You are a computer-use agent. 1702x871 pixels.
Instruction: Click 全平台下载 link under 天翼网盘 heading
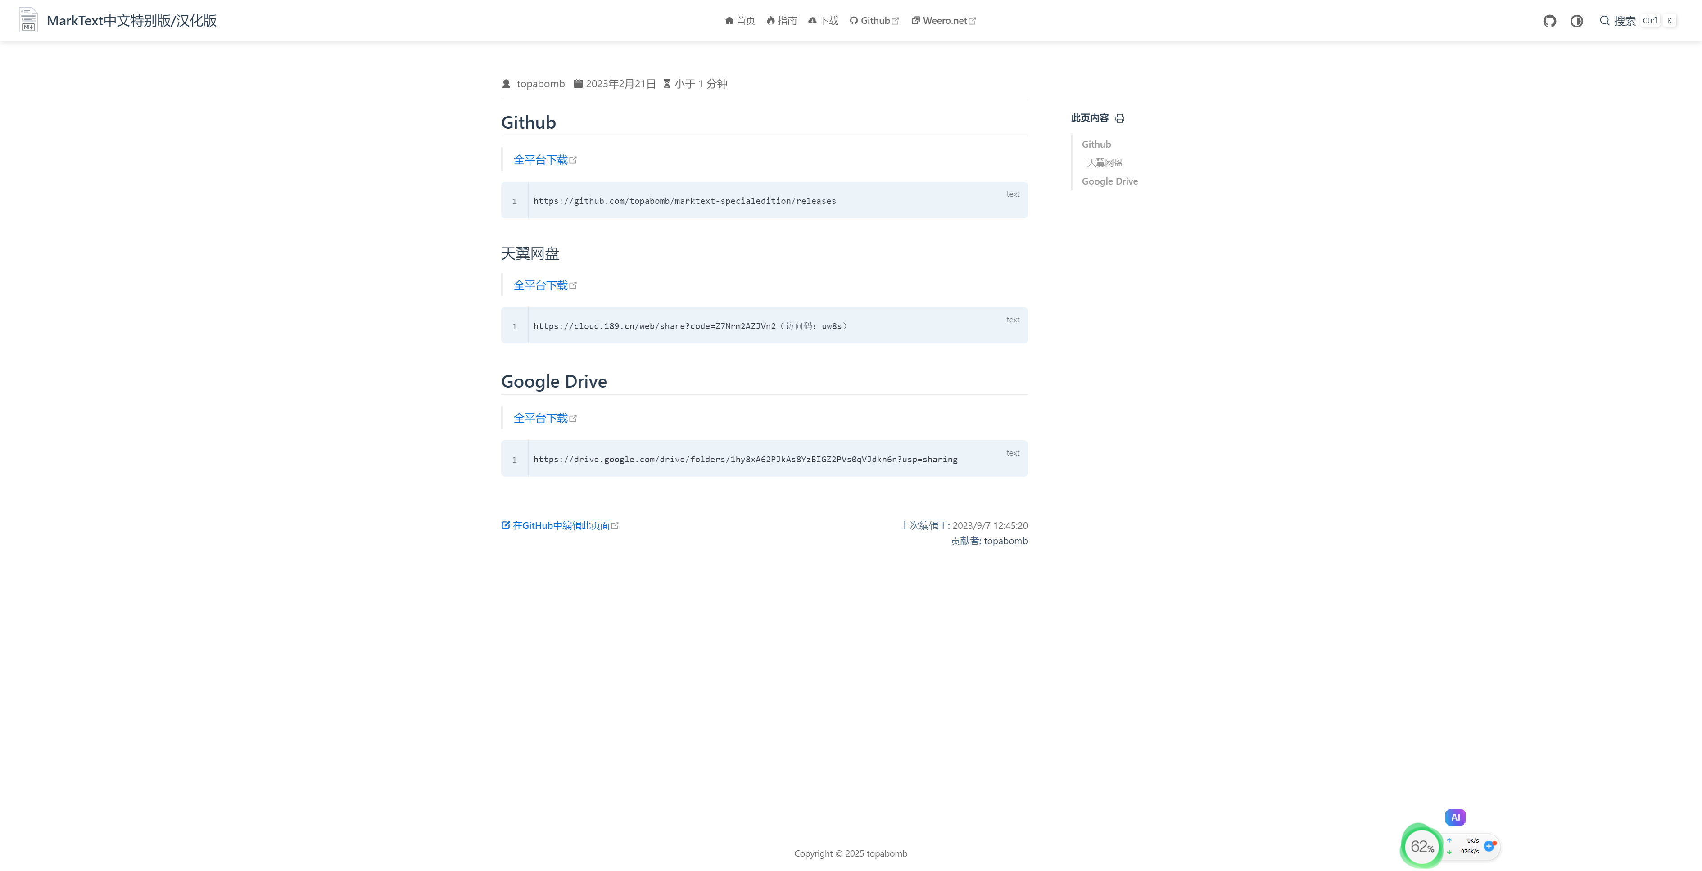pos(541,285)
